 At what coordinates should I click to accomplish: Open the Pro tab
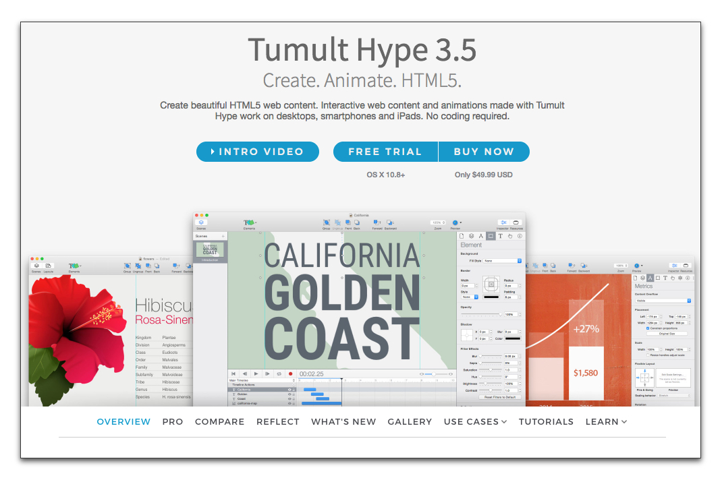point(173,421)
